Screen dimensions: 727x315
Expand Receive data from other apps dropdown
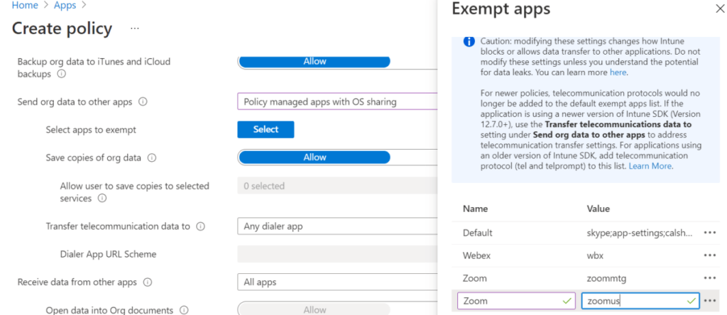point(337,282)
